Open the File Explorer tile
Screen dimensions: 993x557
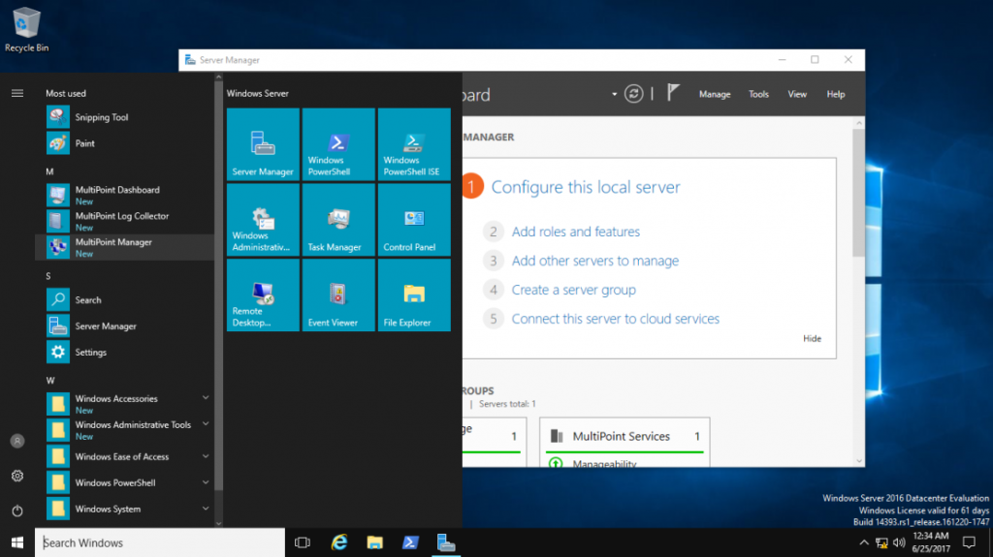(414, 294)
